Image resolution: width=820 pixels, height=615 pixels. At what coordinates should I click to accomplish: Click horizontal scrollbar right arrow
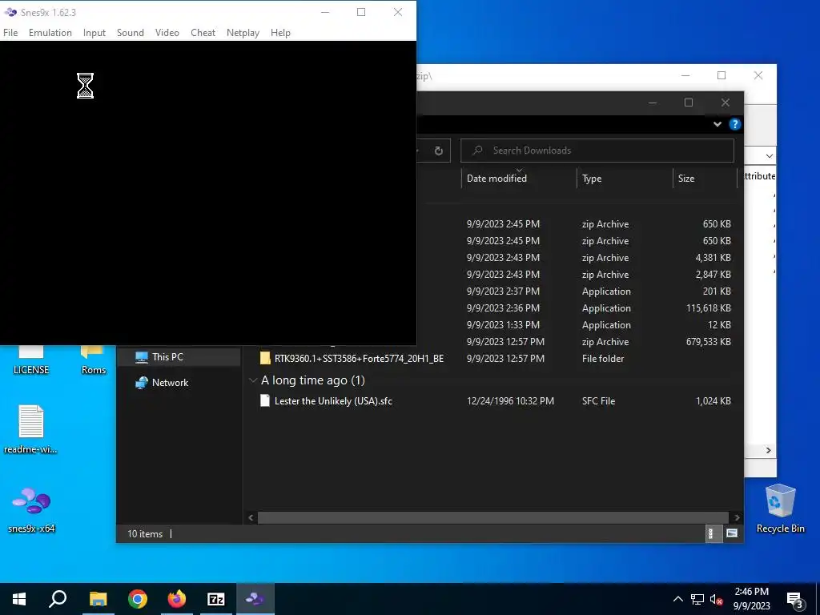click(737, 517)
